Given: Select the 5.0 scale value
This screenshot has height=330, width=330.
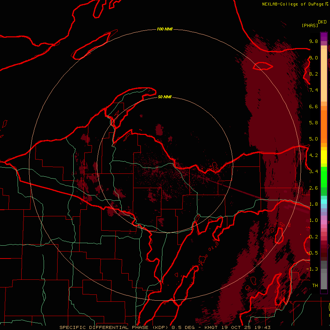Looking at the screenshot, I should (x=313, y=139).
